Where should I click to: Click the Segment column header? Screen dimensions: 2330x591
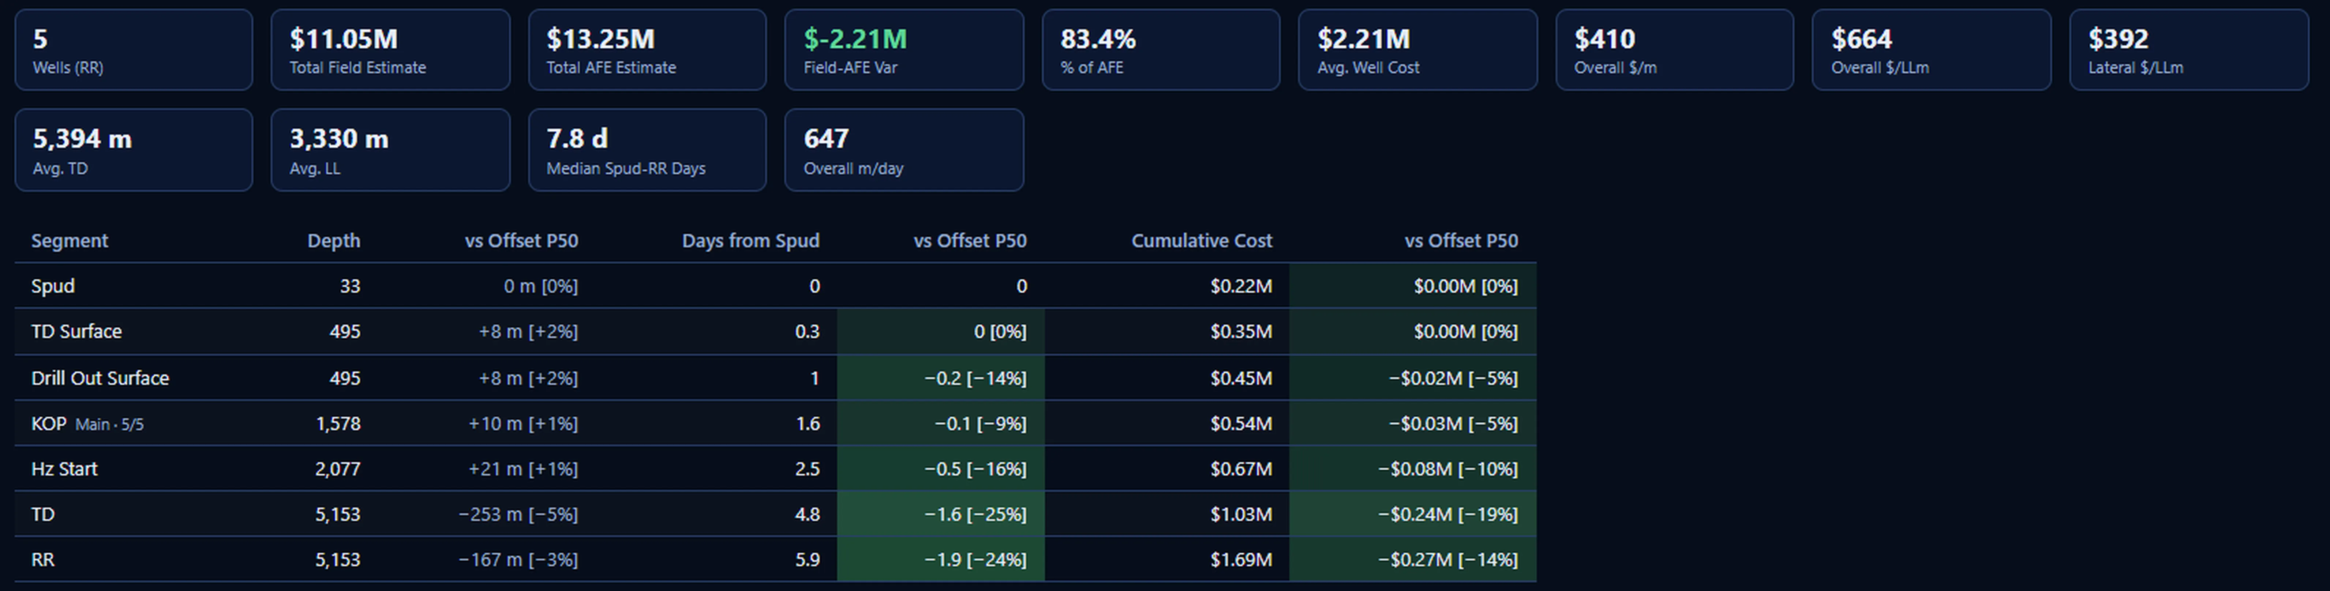[70, 240]
